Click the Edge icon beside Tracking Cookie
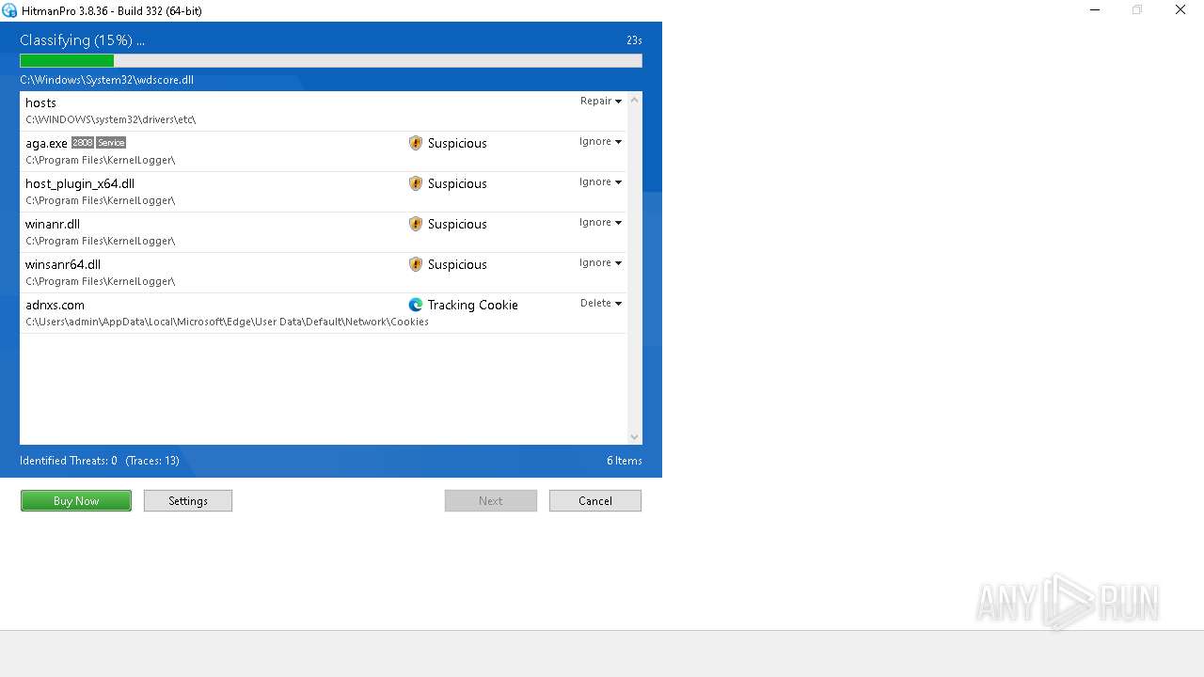 click(416, 305)
